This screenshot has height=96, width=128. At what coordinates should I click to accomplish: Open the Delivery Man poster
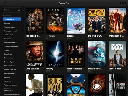tap(118, 54)
